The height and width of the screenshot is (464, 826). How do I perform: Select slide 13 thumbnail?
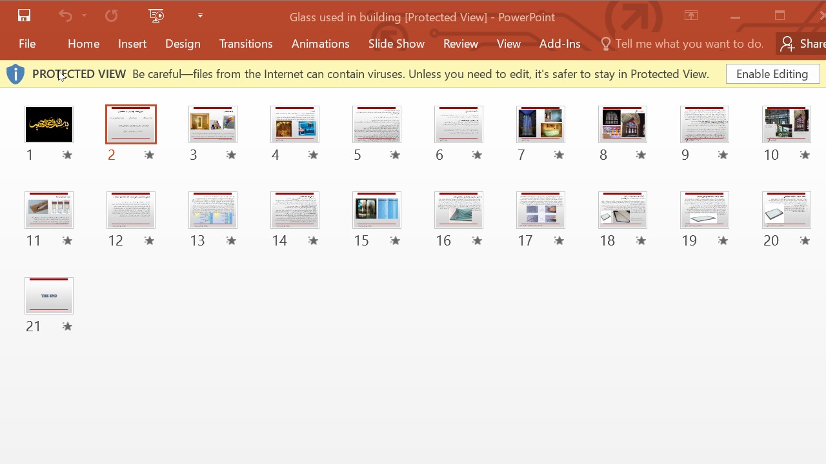click(x=213, y=210)
